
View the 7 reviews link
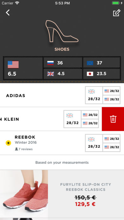[x=24, y=149]
